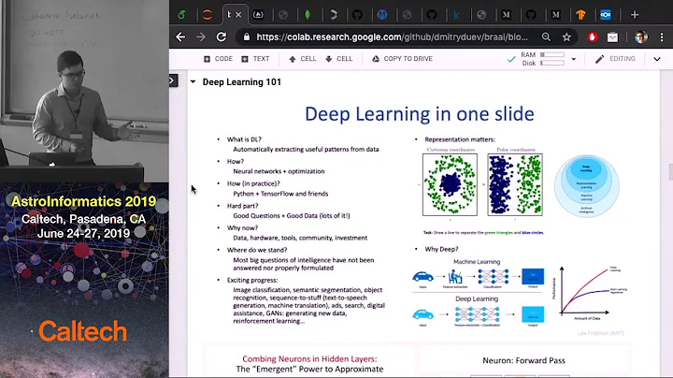Move cell down with down-arrow CELL
The width and height of the screenshot is (673, 378).
pyautogui.click(x=338, y=59)
